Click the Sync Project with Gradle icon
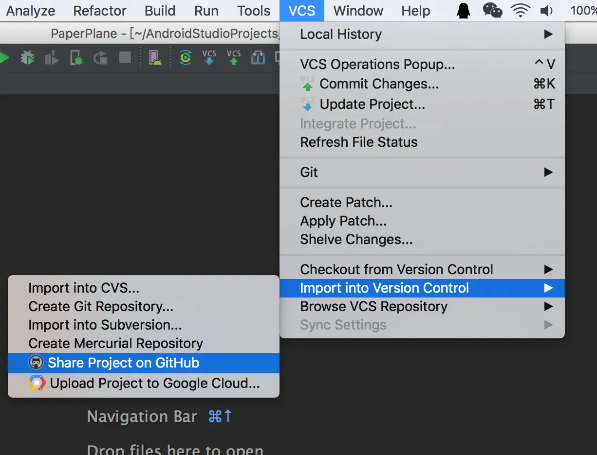 click(185, 58)
